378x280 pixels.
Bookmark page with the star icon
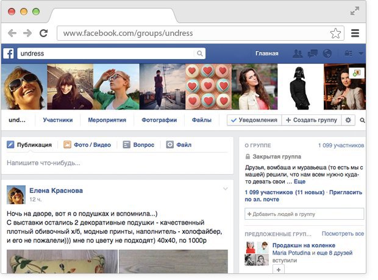[335, 33]
